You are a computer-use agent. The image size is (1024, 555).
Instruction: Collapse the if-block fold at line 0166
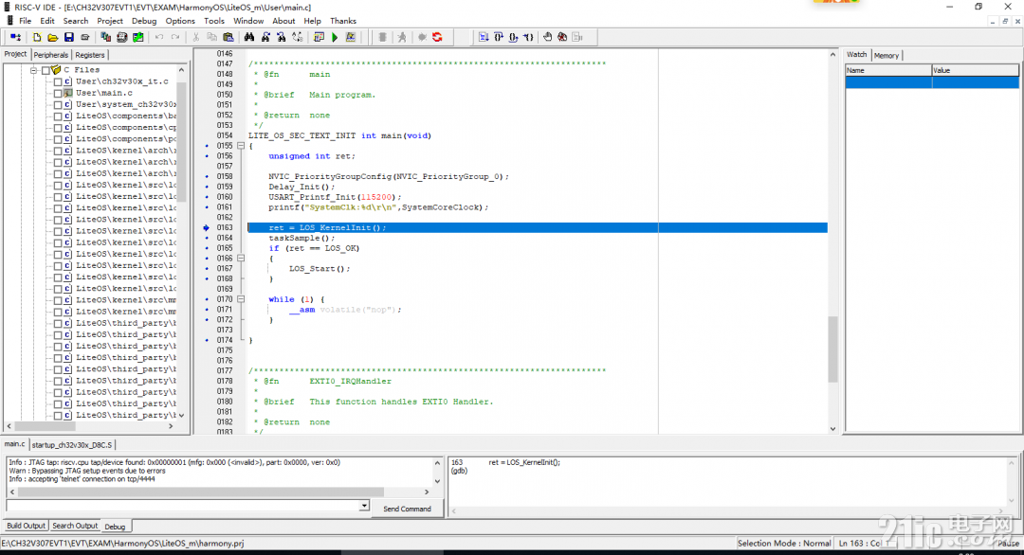(241, 259)
